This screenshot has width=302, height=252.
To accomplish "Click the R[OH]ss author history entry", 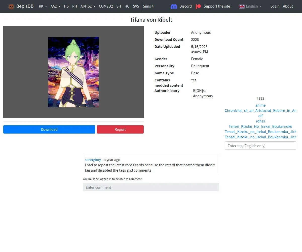I will 199,91.
